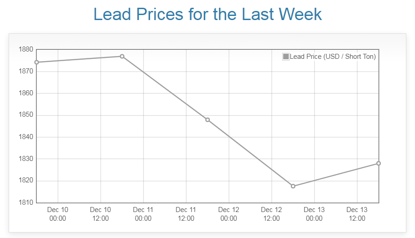Click the Dec 12 00:00 axis label
Screen dimensions: 415x238
[x=228, y=214]
